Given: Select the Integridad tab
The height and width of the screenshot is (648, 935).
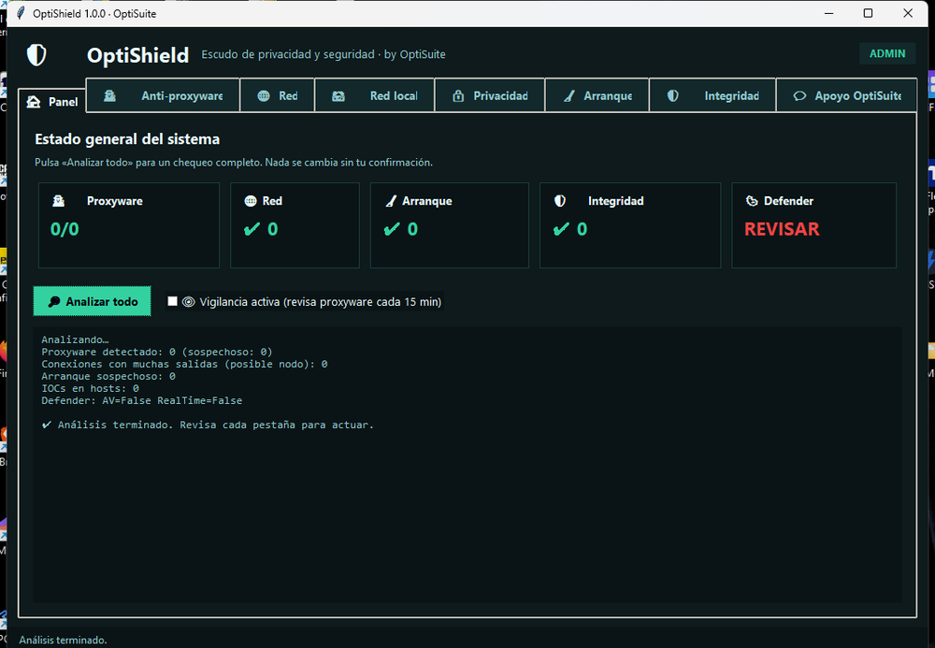Looking at the screenshot, I should (x=712, y=95).
